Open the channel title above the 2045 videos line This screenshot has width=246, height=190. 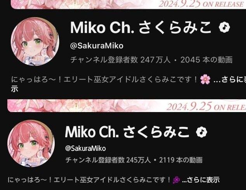click(140, 28)
